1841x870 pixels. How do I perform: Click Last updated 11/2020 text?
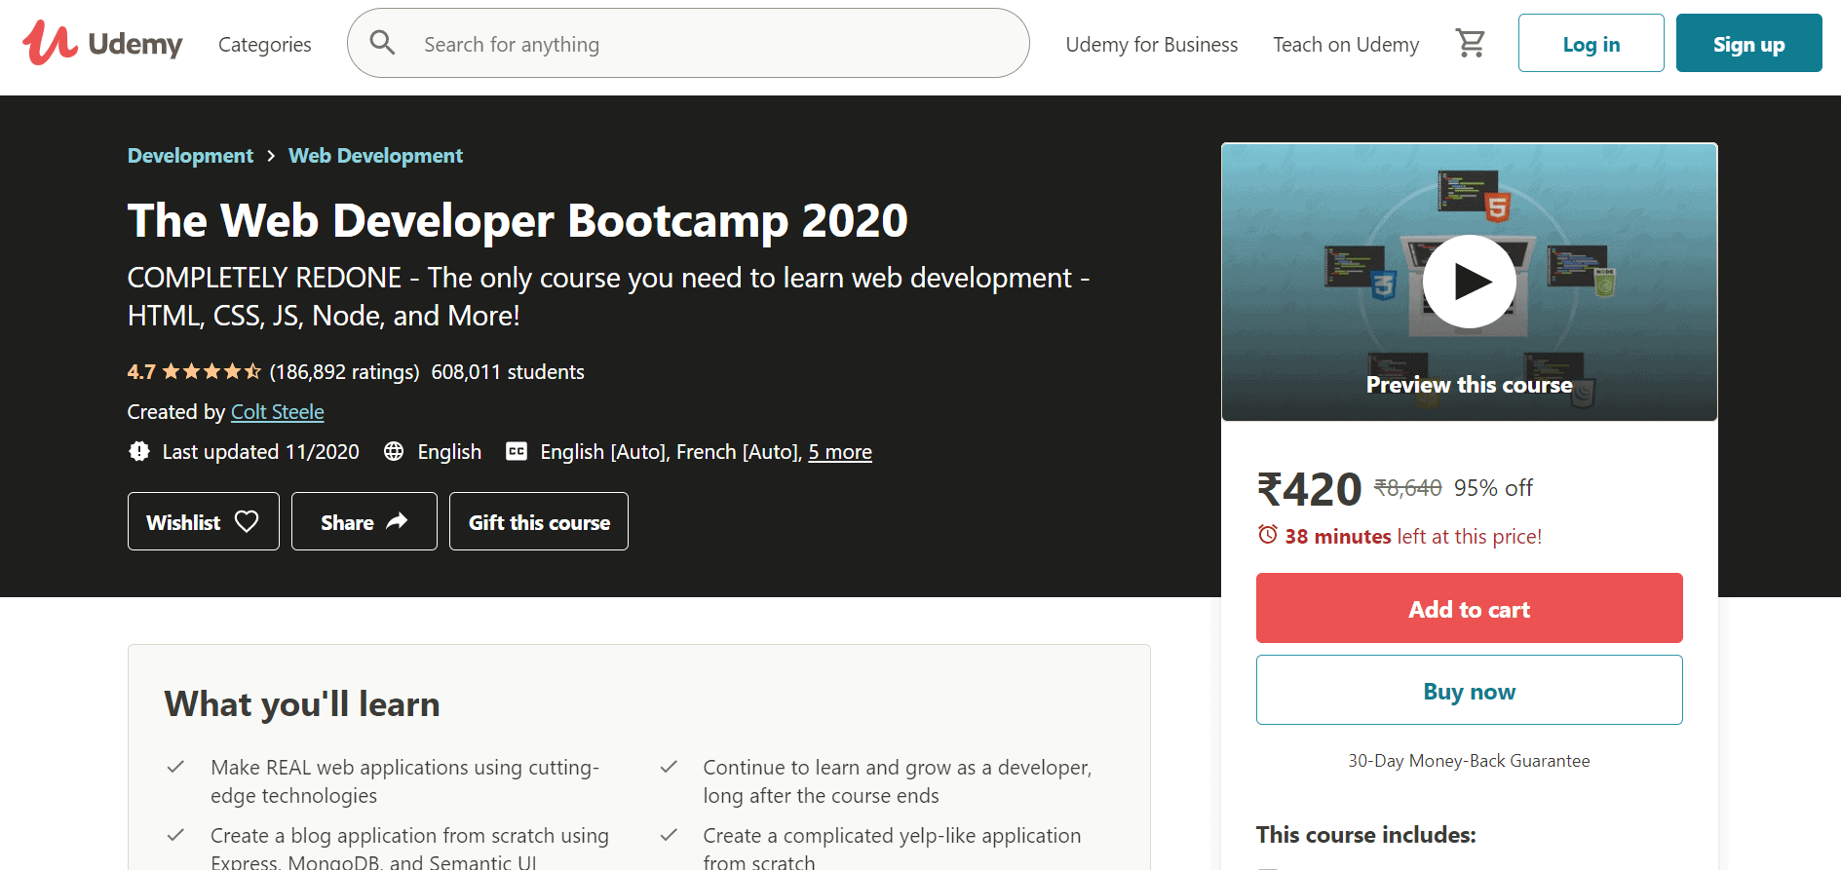(x=260, y=452)
